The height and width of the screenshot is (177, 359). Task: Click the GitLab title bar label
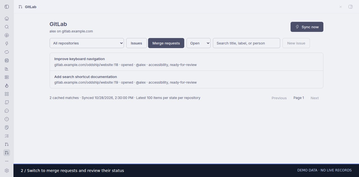31,7
